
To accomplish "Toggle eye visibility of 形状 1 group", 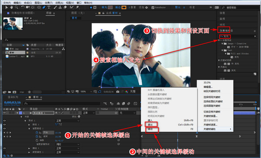I will coord(4,121).
